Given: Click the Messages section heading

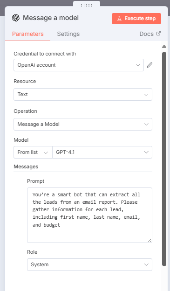Looking at the screenshot, I should 26,166.
